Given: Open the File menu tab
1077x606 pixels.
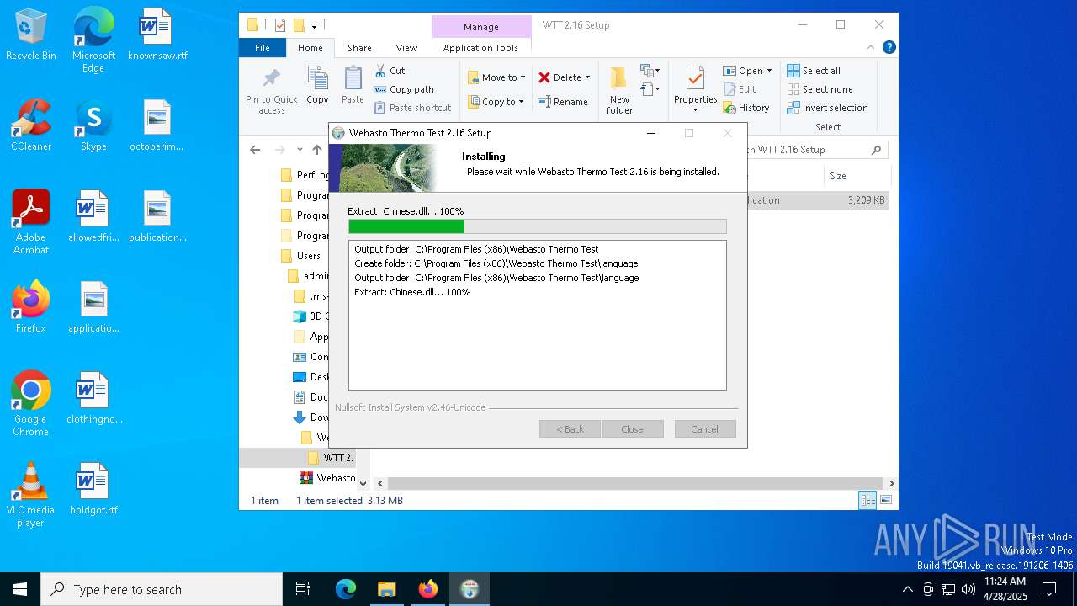Looking at the screenshot, I should pos(263,48).
